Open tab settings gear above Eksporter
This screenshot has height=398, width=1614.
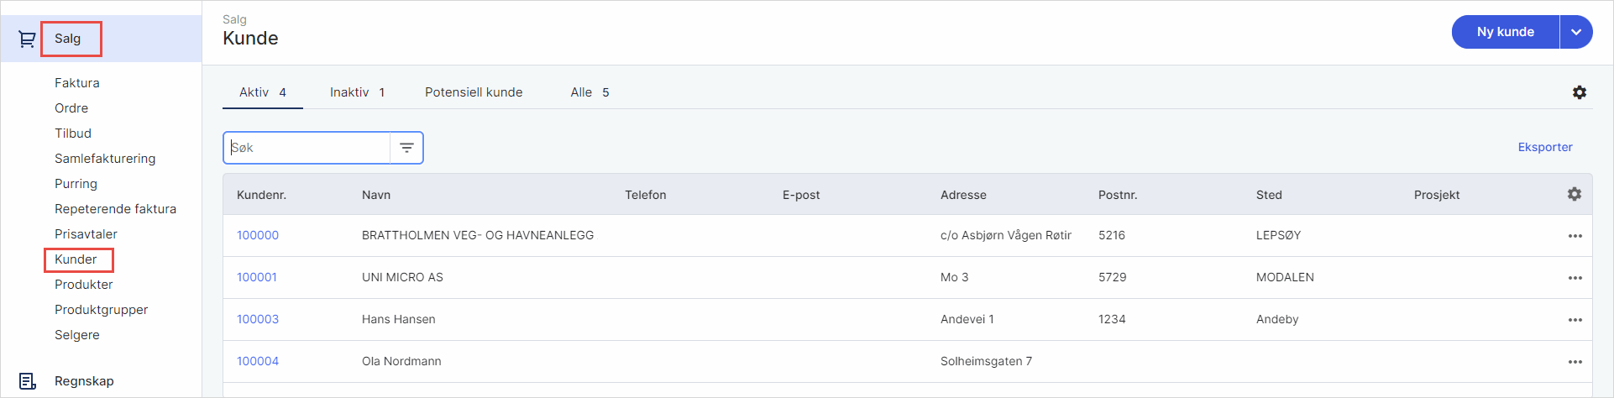pyautogui.click(x=1579, y=92)
